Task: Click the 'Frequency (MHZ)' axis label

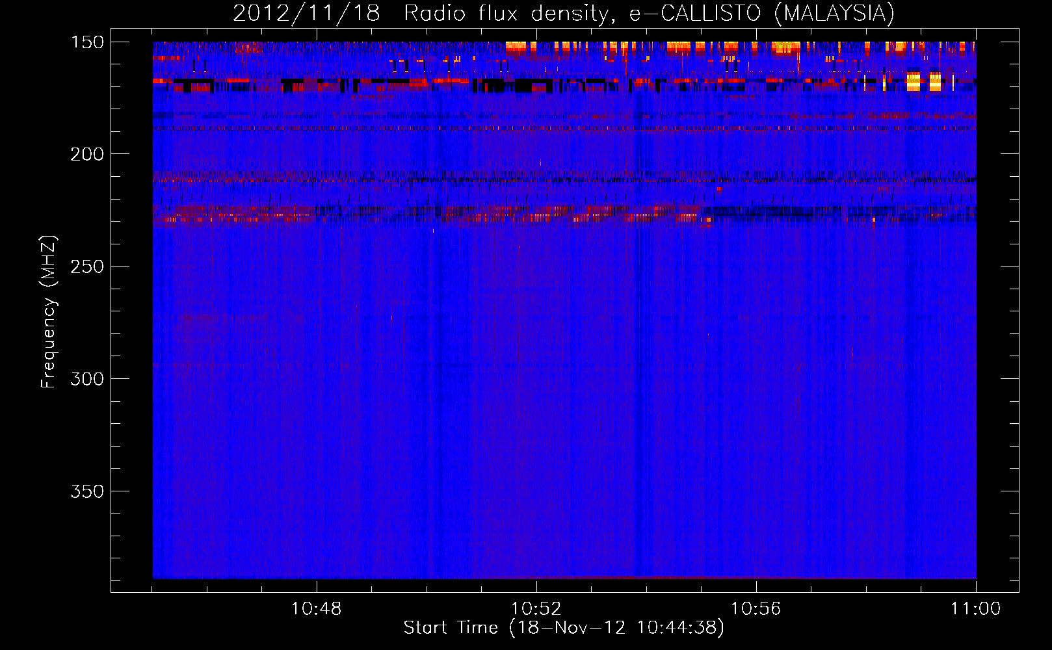Action: click(x=49, y=311)
